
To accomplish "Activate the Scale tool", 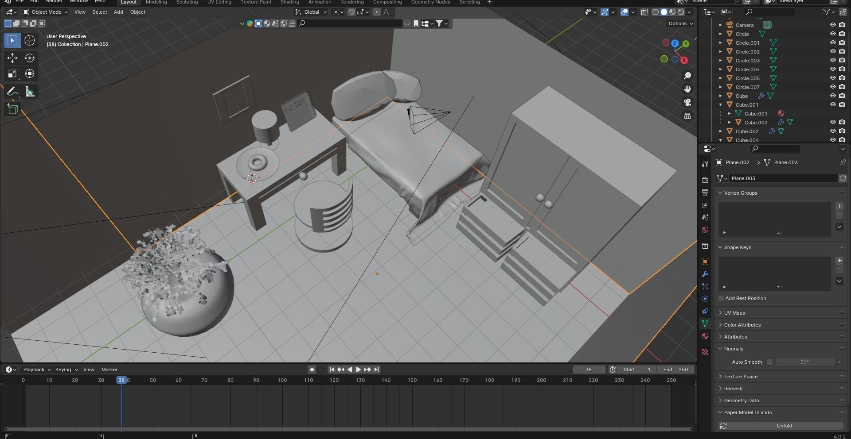I will pos(12,74).
